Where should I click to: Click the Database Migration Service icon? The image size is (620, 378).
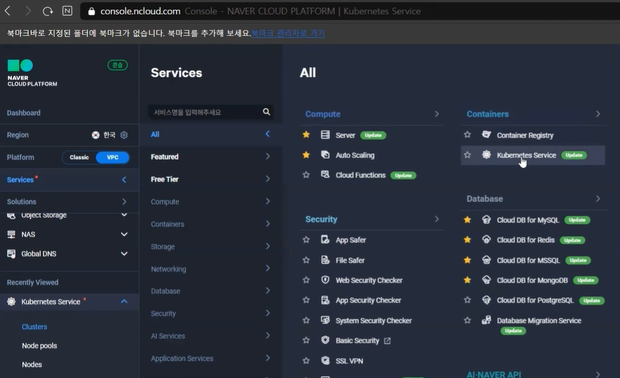click(486, 320)
